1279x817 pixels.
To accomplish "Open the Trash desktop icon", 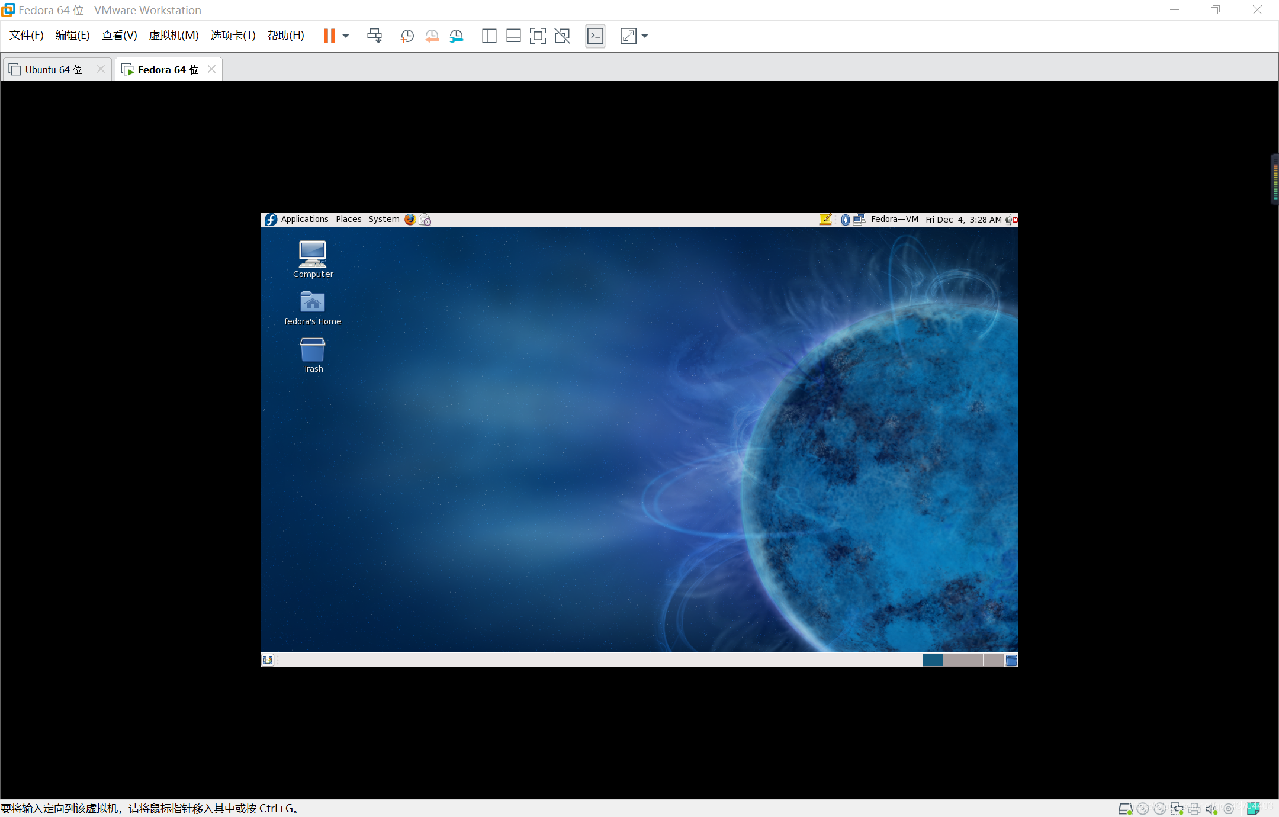I will pos(313,355).
